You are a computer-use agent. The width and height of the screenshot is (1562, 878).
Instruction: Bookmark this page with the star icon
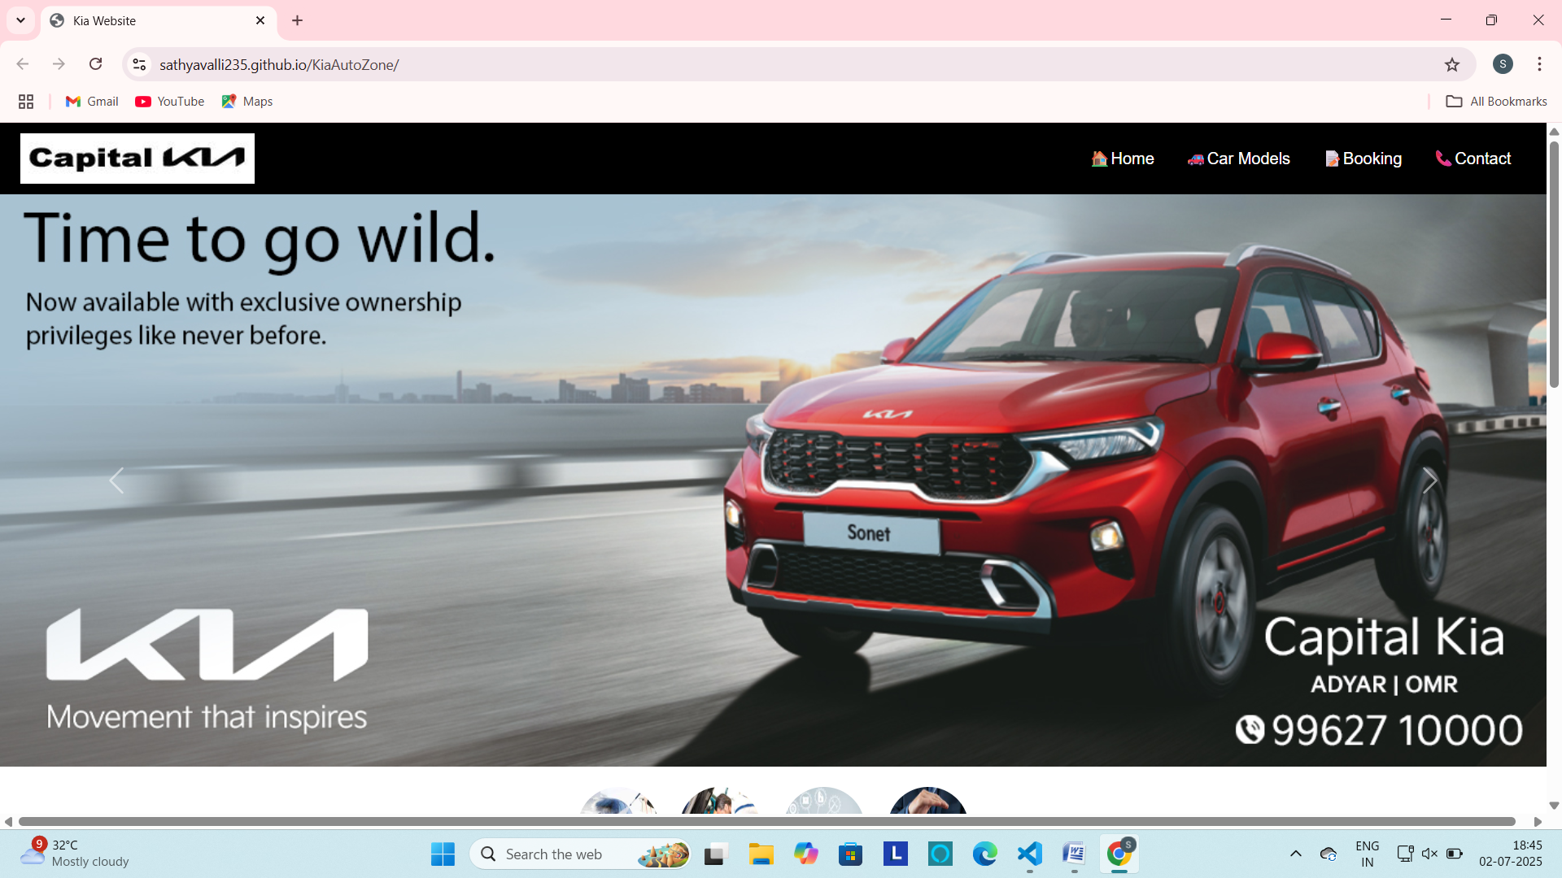[x=1452, y=64]
